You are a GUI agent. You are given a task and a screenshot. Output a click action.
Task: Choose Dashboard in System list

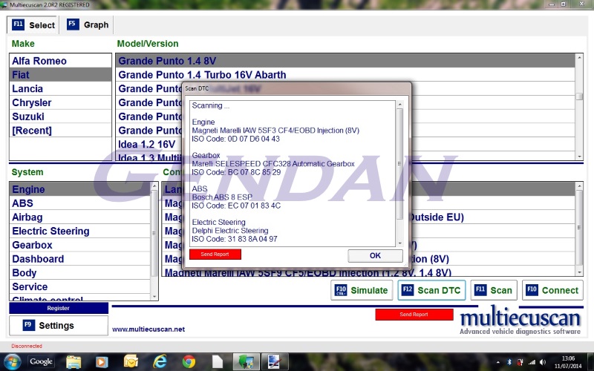click(x=80, y=259)
